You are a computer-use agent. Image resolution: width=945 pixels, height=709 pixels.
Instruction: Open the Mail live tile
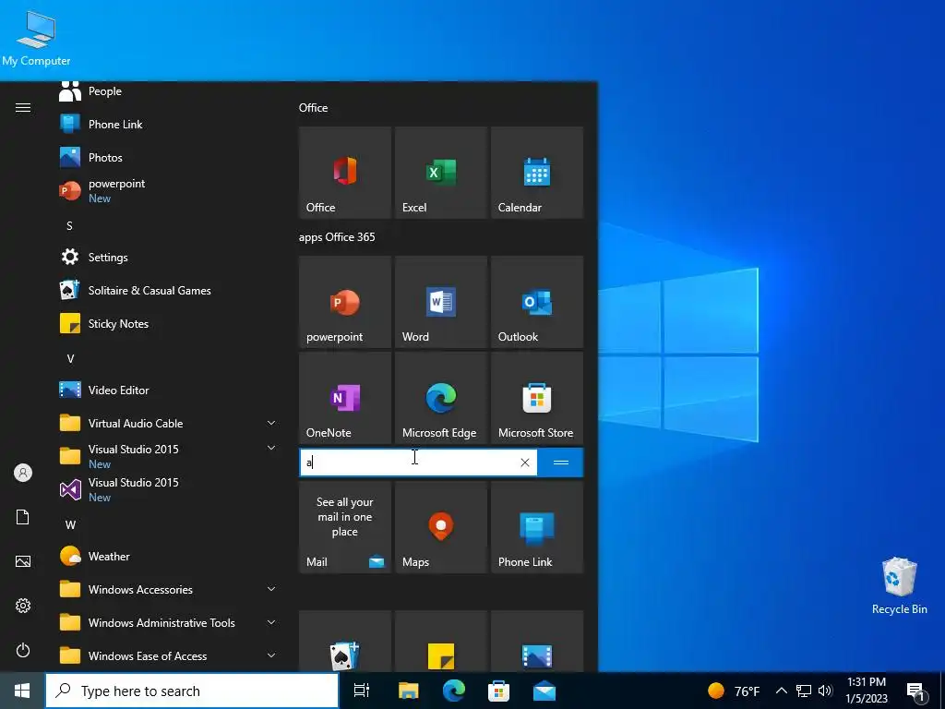(x=345, y=527)
